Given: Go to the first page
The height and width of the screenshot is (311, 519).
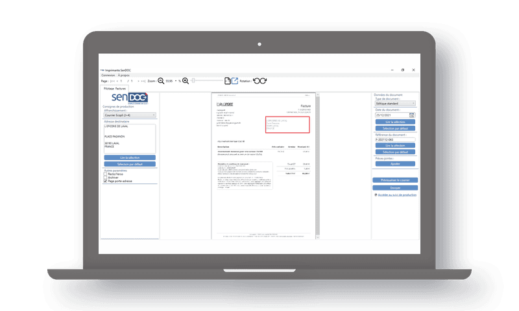Looking at the screenshot, I should coord(112,81).
